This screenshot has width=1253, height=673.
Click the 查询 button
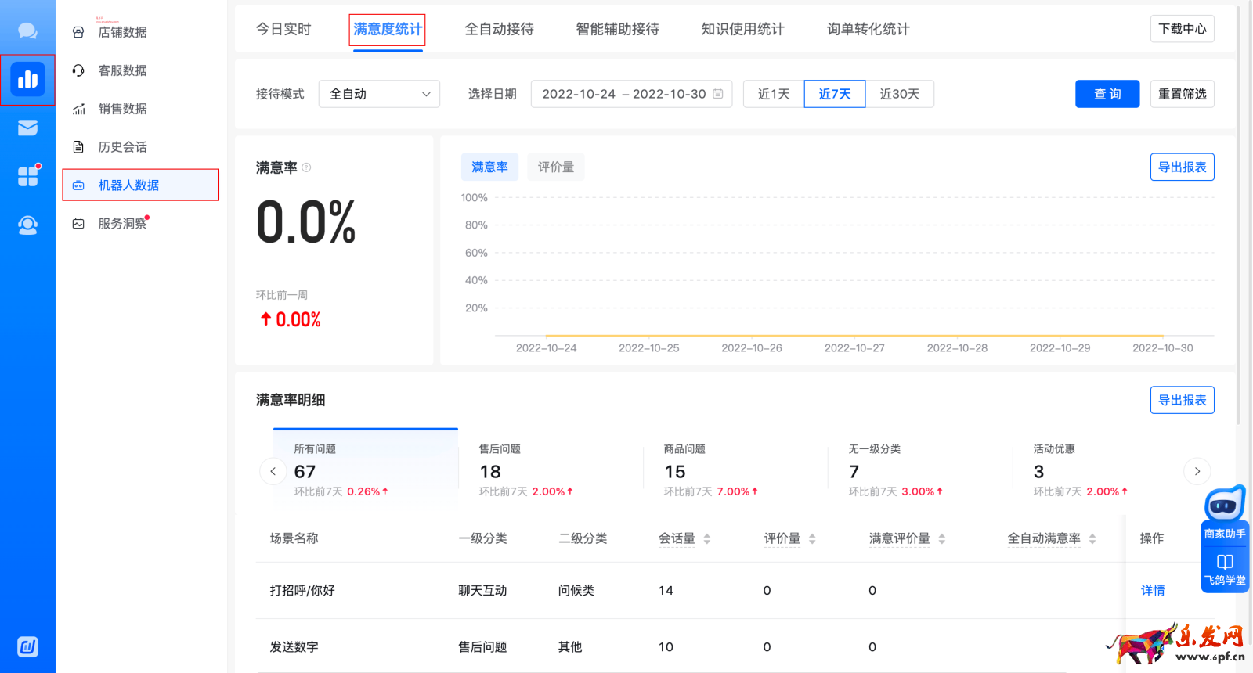pyautogui.click(x=1107, y=94)
